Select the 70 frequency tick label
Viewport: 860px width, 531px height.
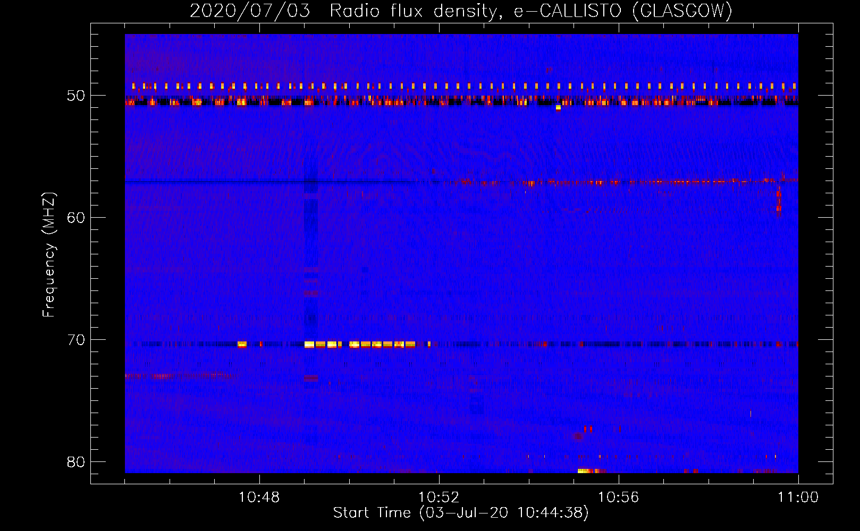(x=76, y=340)
